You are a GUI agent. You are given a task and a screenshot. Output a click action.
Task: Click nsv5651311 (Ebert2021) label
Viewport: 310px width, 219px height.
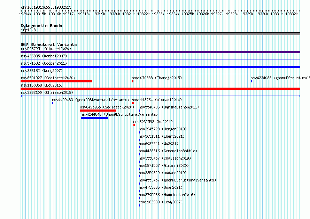[x=162, y=136]
